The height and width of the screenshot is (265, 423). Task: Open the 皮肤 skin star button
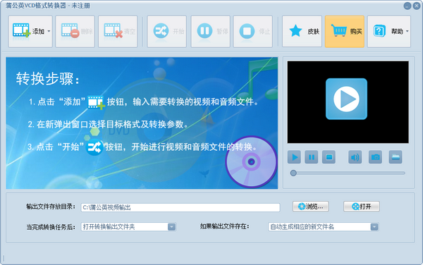click(302, 32)
